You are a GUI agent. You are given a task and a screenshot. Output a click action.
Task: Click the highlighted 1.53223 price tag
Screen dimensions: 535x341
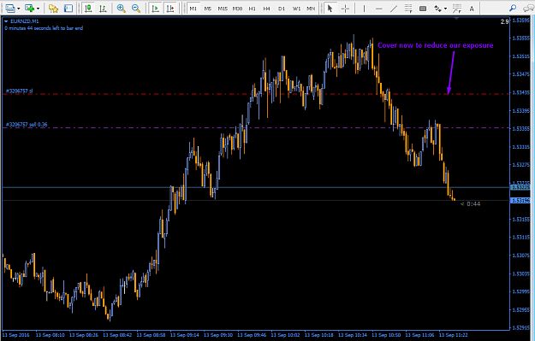[x=520, y=187]
